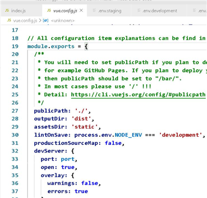Click line number 35
The image size is (207, 198).
coord(15,175)
